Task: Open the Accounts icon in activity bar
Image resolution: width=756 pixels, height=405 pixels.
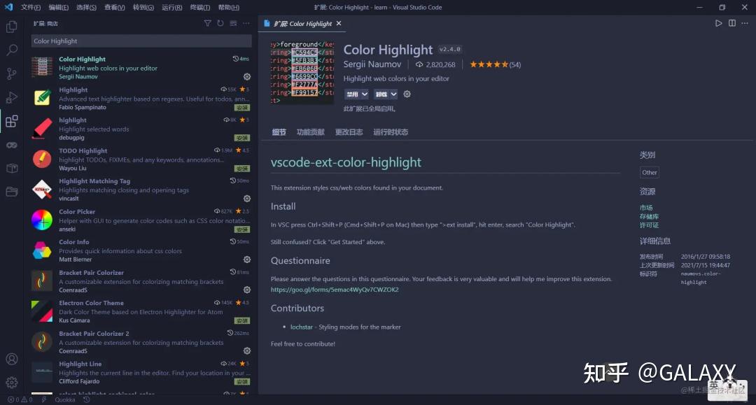Action: click(12, 360)
